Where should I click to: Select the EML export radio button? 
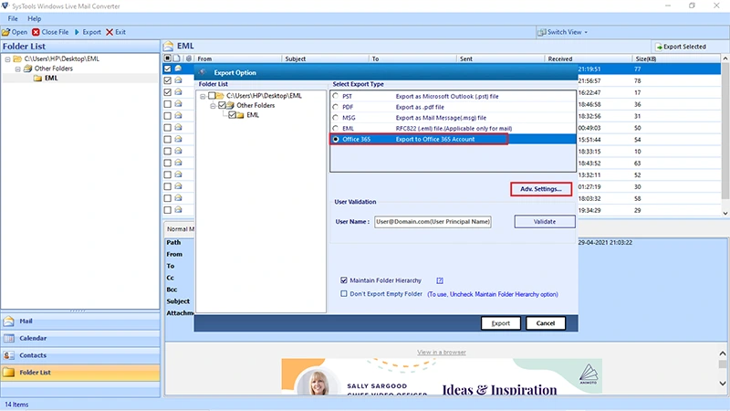tap(335, 128)
